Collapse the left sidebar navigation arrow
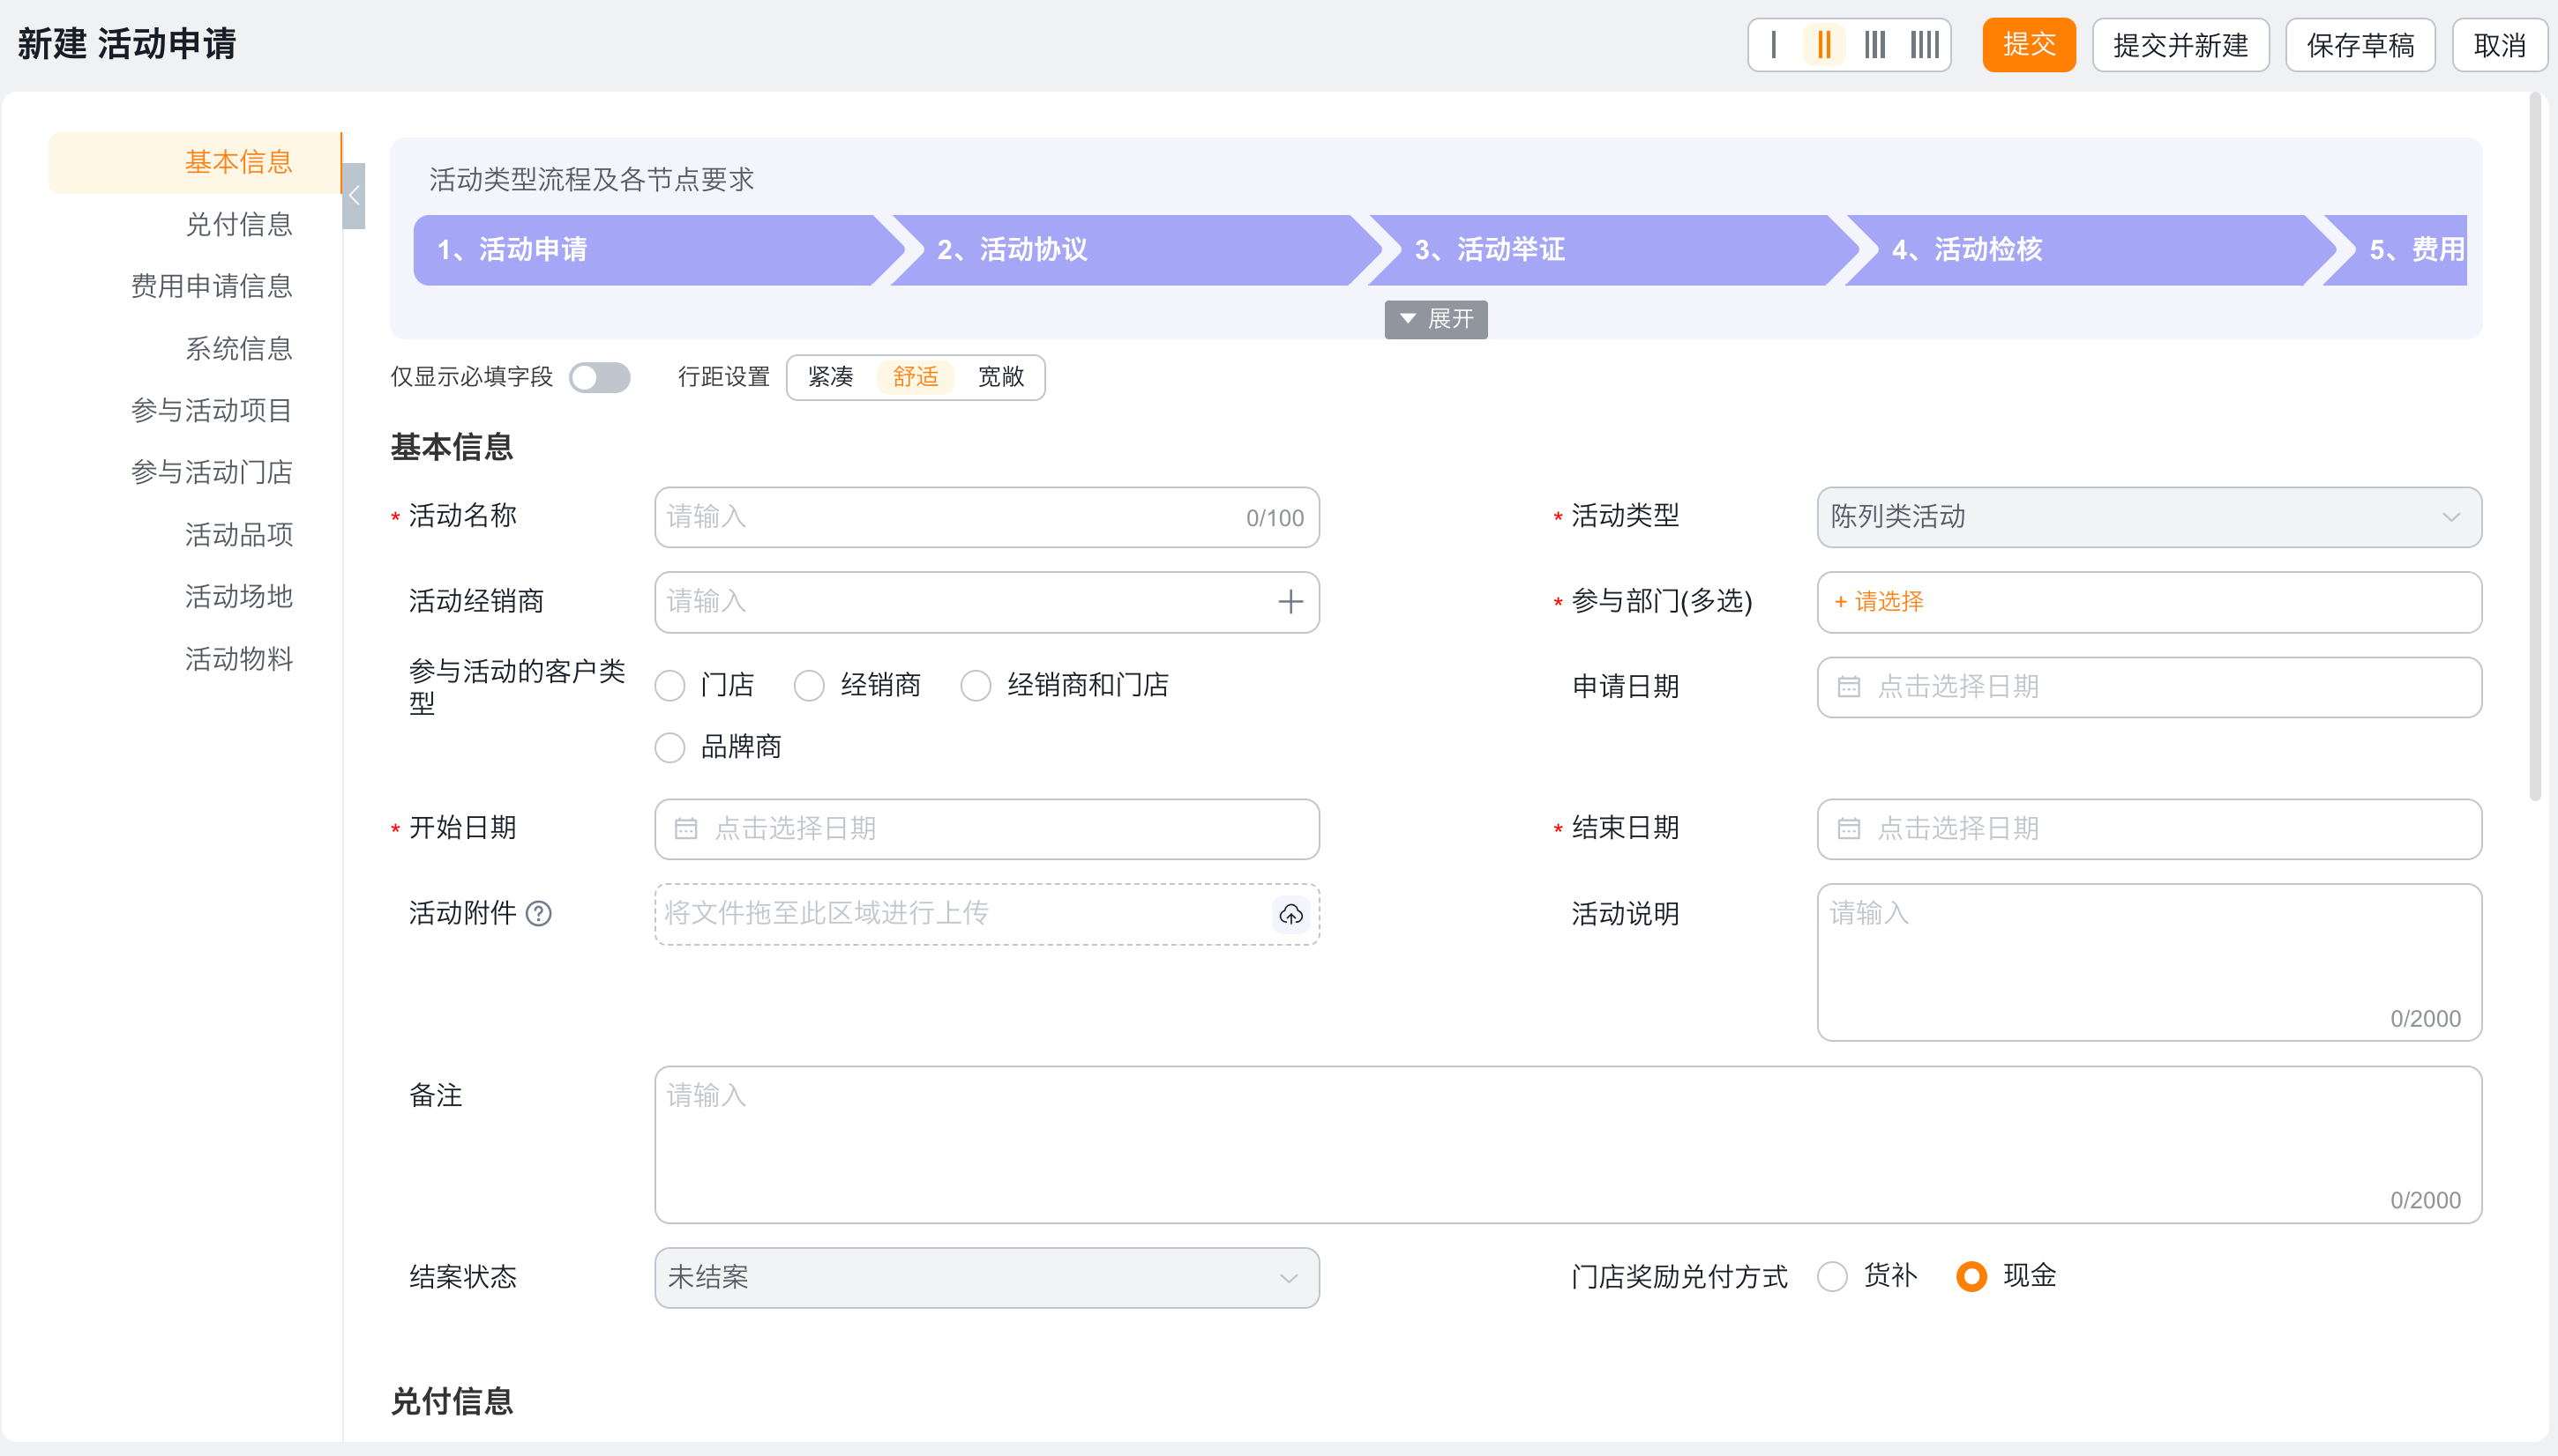 click(354, 196)
